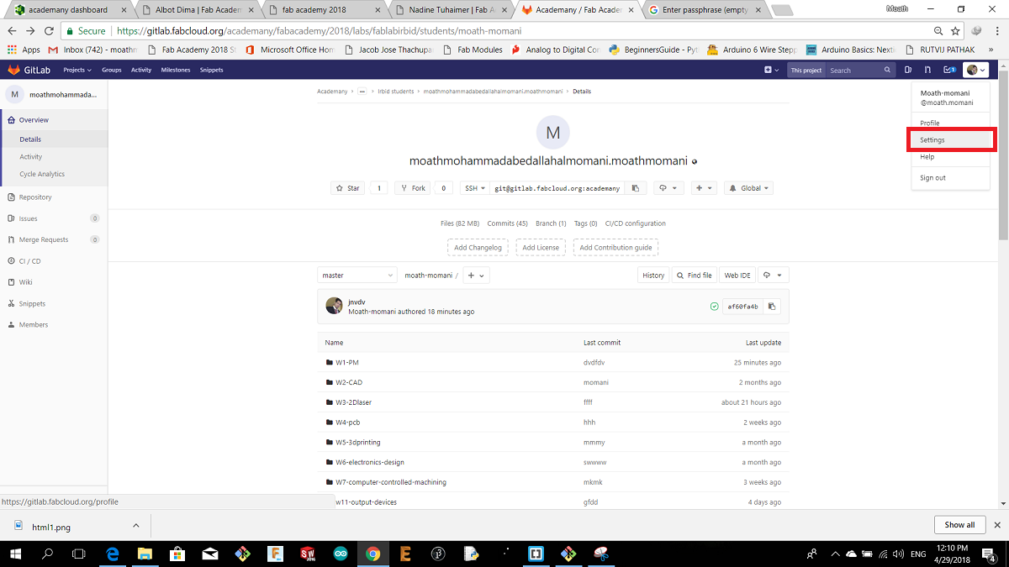1009x567 pixels.
Task: Open the SSH protocol dropdown
Action: [474, 188]
